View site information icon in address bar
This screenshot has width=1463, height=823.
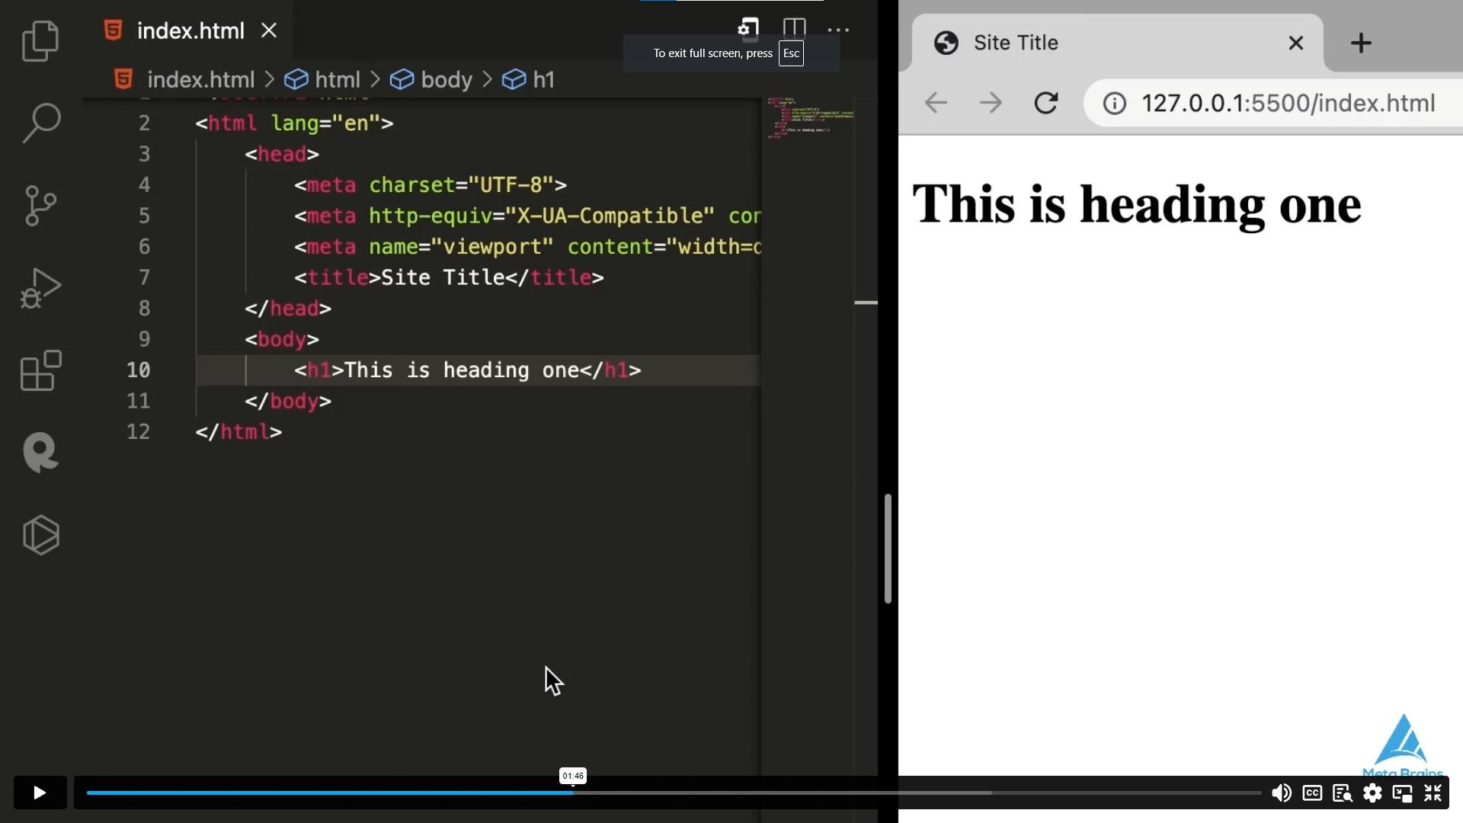[1114, 103]
